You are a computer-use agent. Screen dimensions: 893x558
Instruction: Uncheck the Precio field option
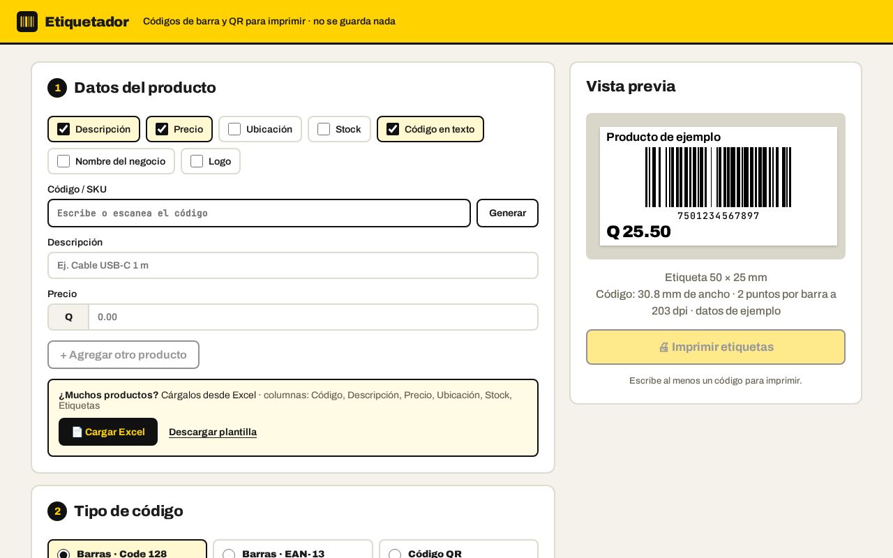click(162, 129)
